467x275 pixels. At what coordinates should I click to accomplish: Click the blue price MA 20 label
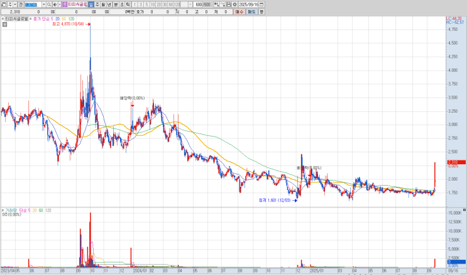click(57, 18)
